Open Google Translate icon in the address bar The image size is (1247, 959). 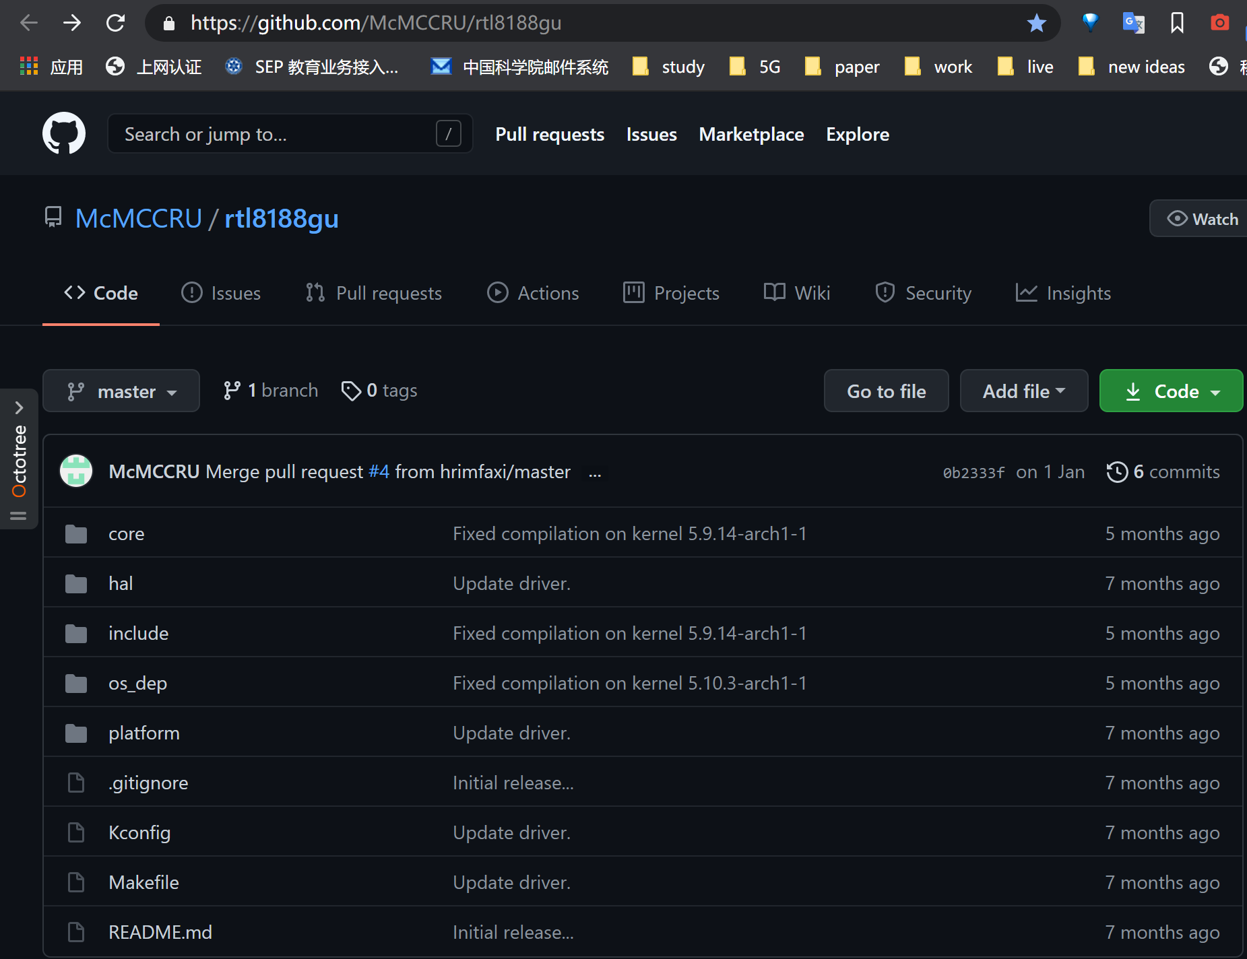(x=1134, y=22)
